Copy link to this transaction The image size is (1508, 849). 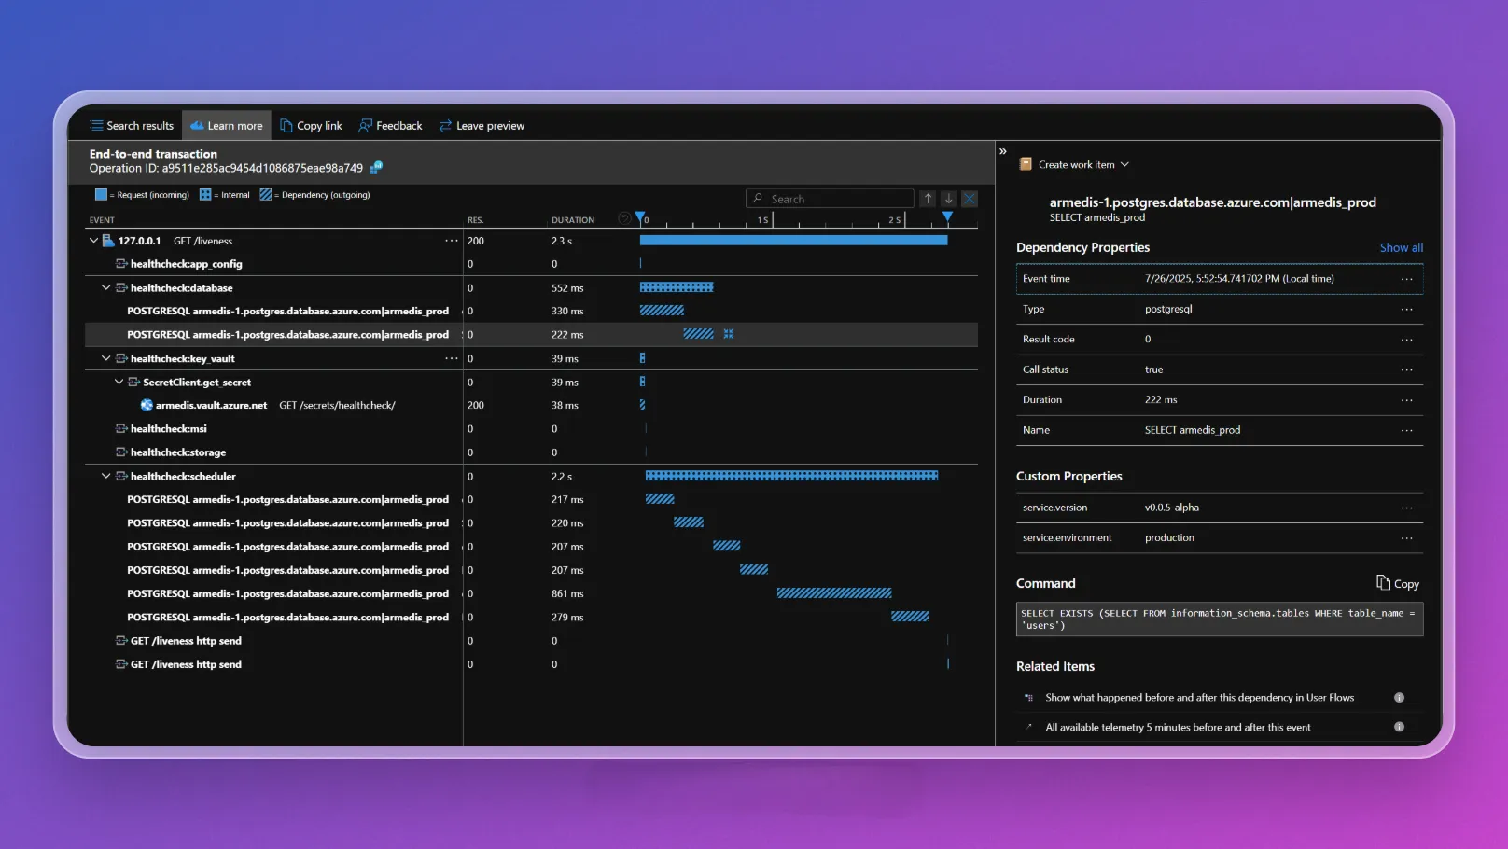(311, 126)
